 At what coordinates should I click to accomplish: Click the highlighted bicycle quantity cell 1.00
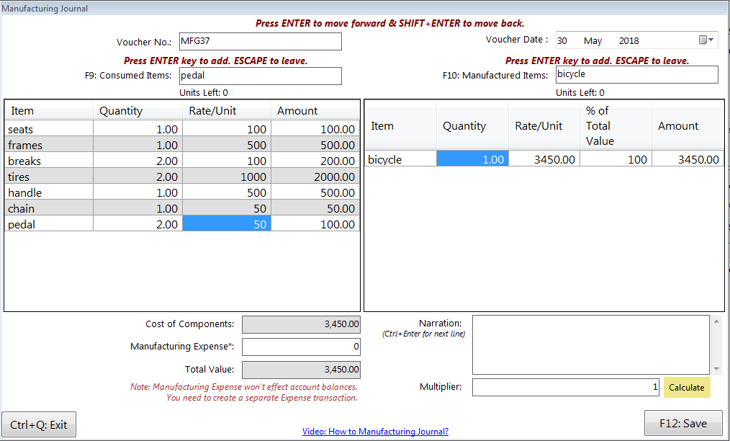click(472, 159)
